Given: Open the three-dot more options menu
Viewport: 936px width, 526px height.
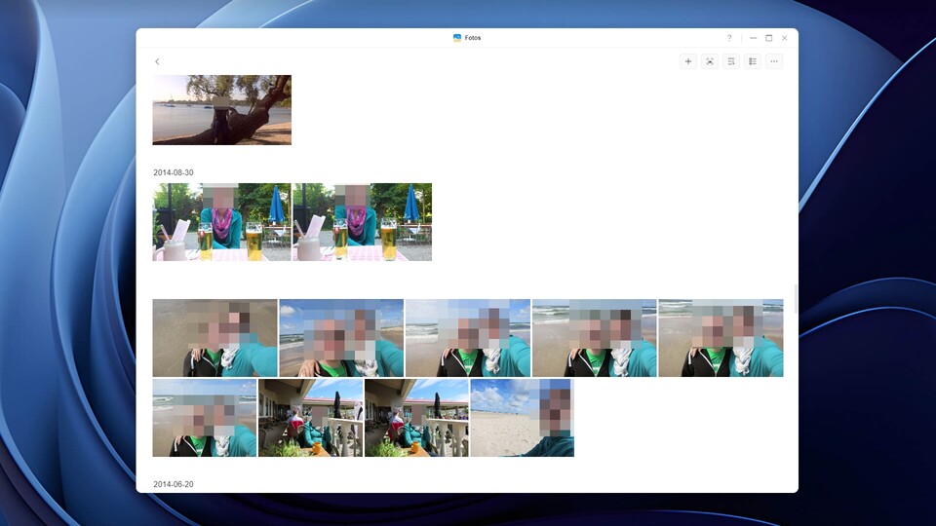Looking at the screenshot, I should (774, 61).
